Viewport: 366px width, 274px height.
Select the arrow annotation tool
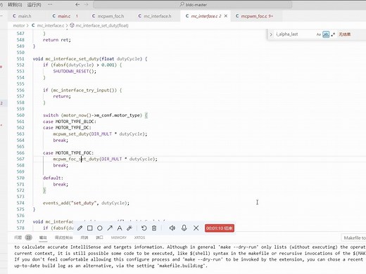pos(110,228)
